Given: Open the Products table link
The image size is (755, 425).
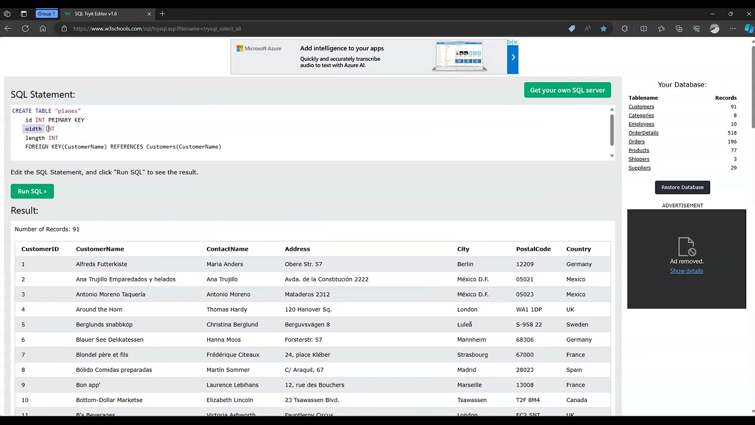Looking at the screenshot, I should (639, 151).
